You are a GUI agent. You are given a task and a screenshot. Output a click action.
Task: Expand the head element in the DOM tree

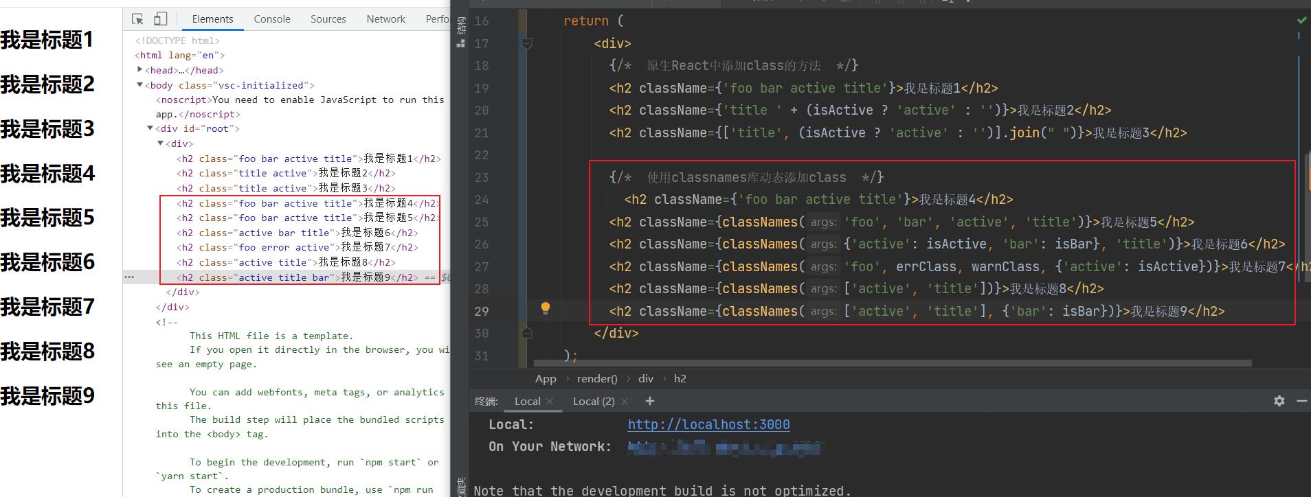[140, 70]
